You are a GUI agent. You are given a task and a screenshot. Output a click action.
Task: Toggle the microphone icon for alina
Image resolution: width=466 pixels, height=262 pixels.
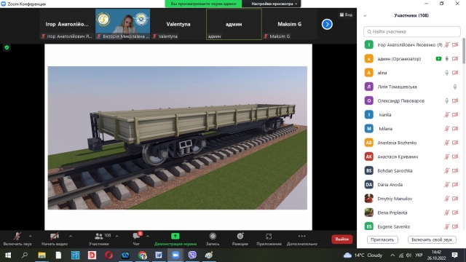(446, 73)
